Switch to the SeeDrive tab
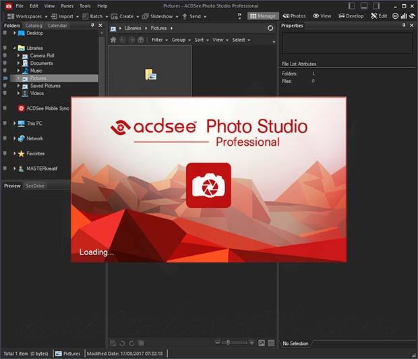The width and height of the screenshot is (418, 359). [x=35, y=186]
